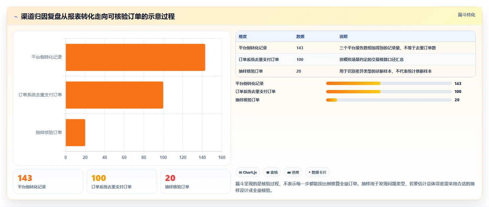Image resolution: width=489 pixels, height=207 pixels.
Task: Click the 数据卡片 chip
Action: (317, 172)
